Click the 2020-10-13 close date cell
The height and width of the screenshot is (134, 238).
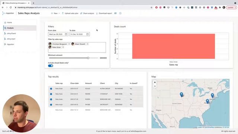tap(74, 110)
